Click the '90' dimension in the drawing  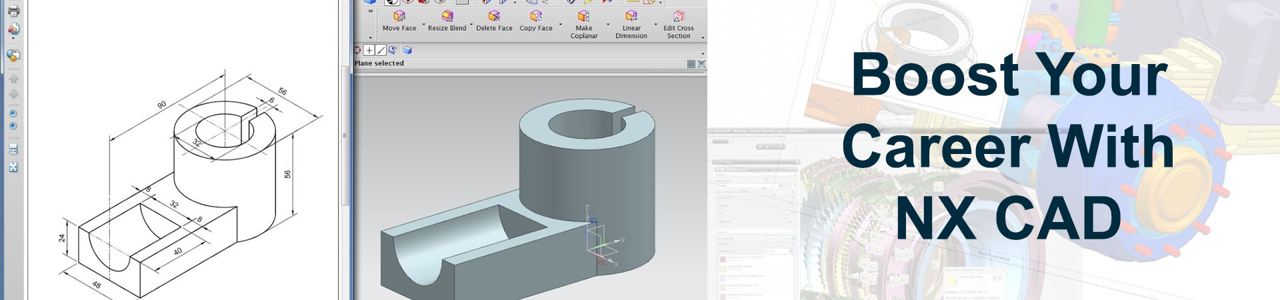pyautogui.click(x=161, y=105)
